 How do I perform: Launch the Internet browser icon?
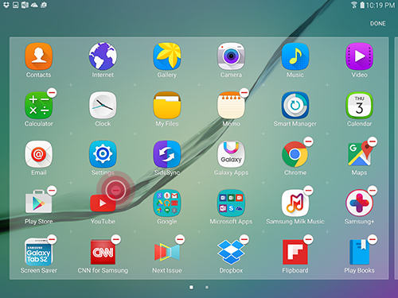point(103,56)
